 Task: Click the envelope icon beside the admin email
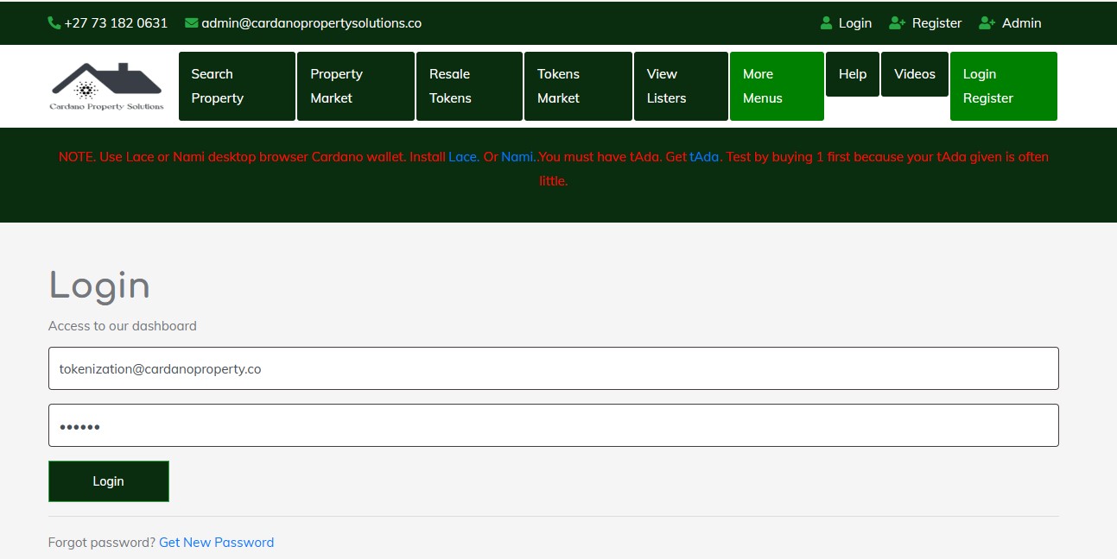(189, 22)
